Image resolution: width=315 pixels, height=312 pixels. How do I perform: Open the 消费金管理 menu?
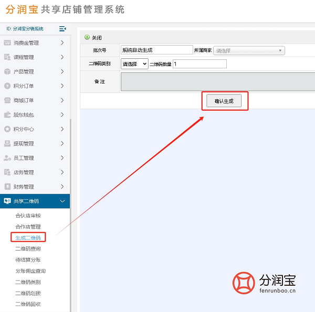pos(35,43)
